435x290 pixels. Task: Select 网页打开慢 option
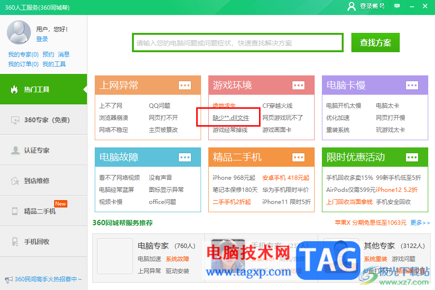[x=391, y=117]
